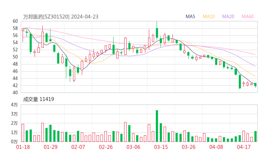Click the 03-15 date label
This screenshot has width=261, height=155.
coord(161,147)
